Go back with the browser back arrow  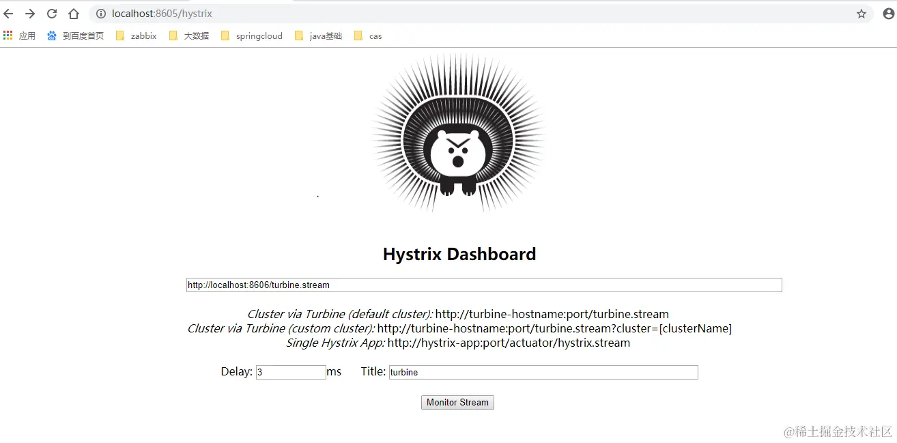point(9,14)
